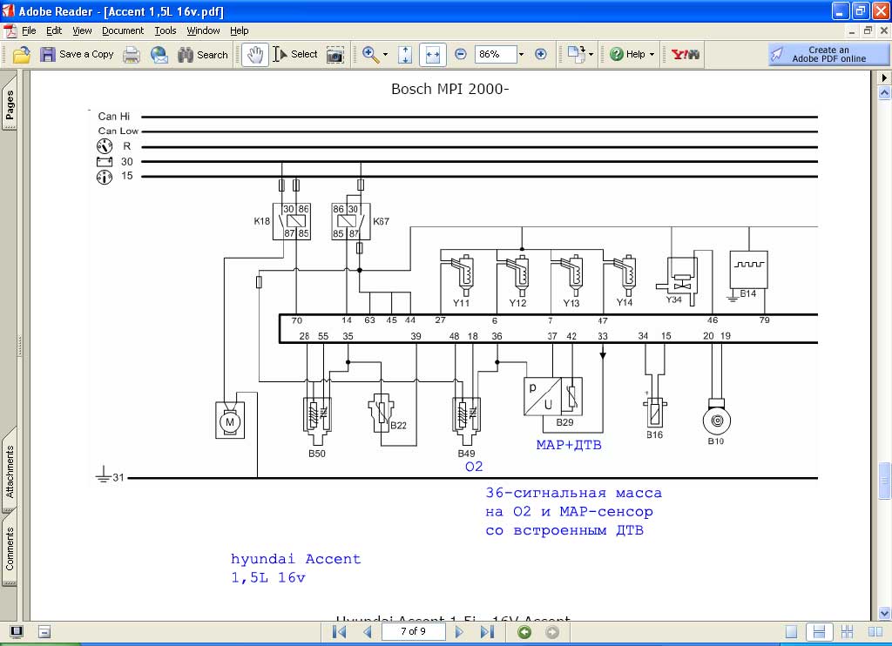Click the Zoom Out minus button
The height and width of the screenshot is (646, 892).
[461, 55]
